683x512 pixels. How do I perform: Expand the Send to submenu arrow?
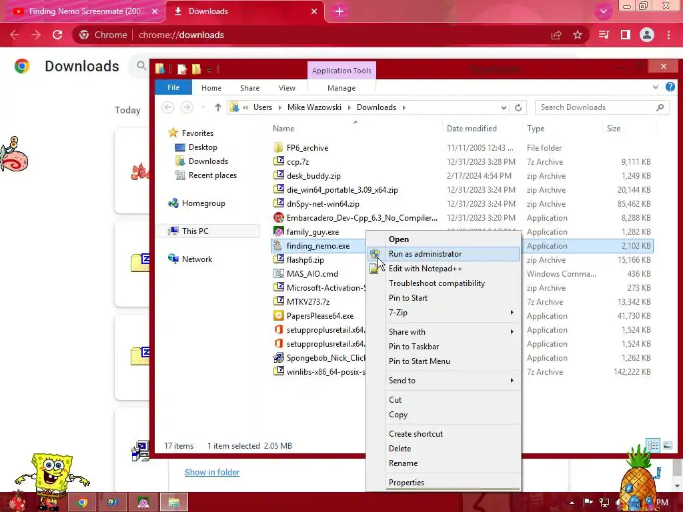[x=512, y=381]
